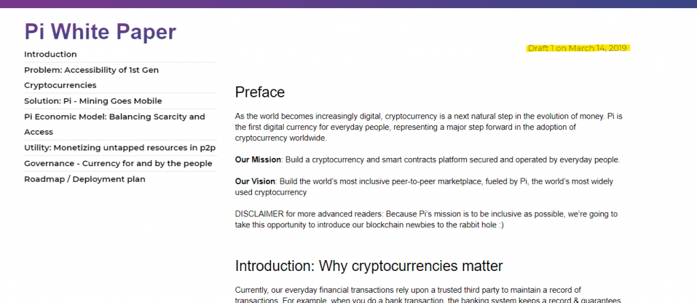Click the paragraph starting As the world
The image size is (697, 303).
(x=427, y=127)
